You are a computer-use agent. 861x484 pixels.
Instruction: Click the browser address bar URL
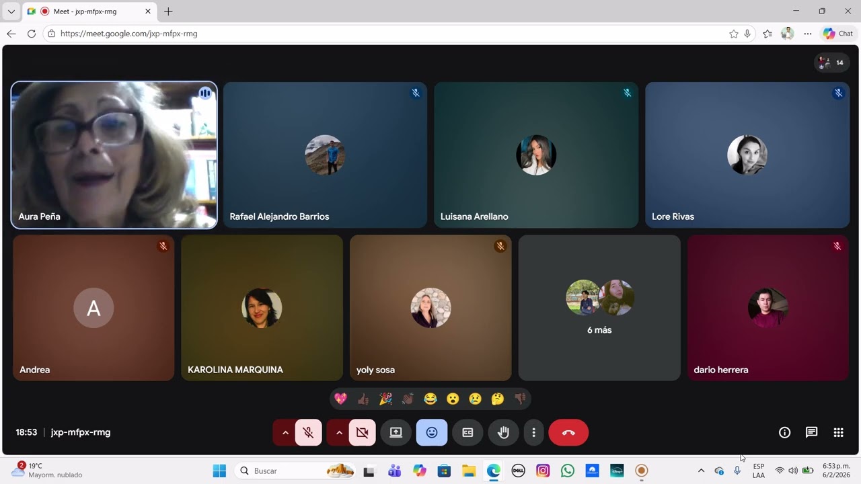click(x=129, y=34)
